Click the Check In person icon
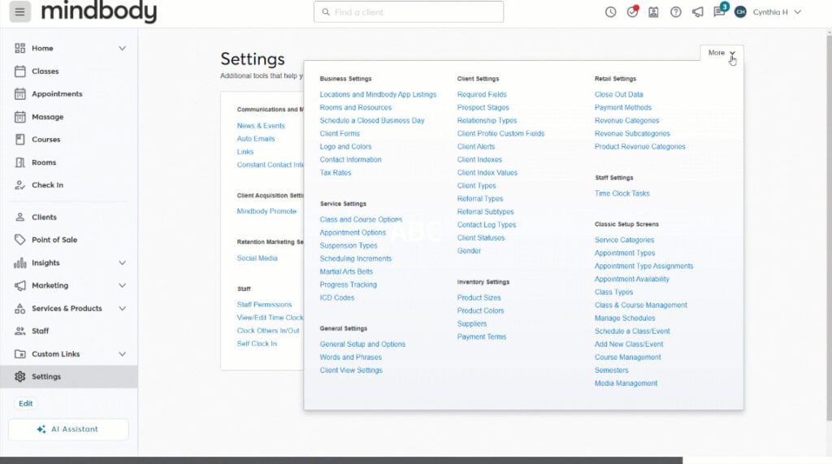832x464 pixels. [20, 184]
